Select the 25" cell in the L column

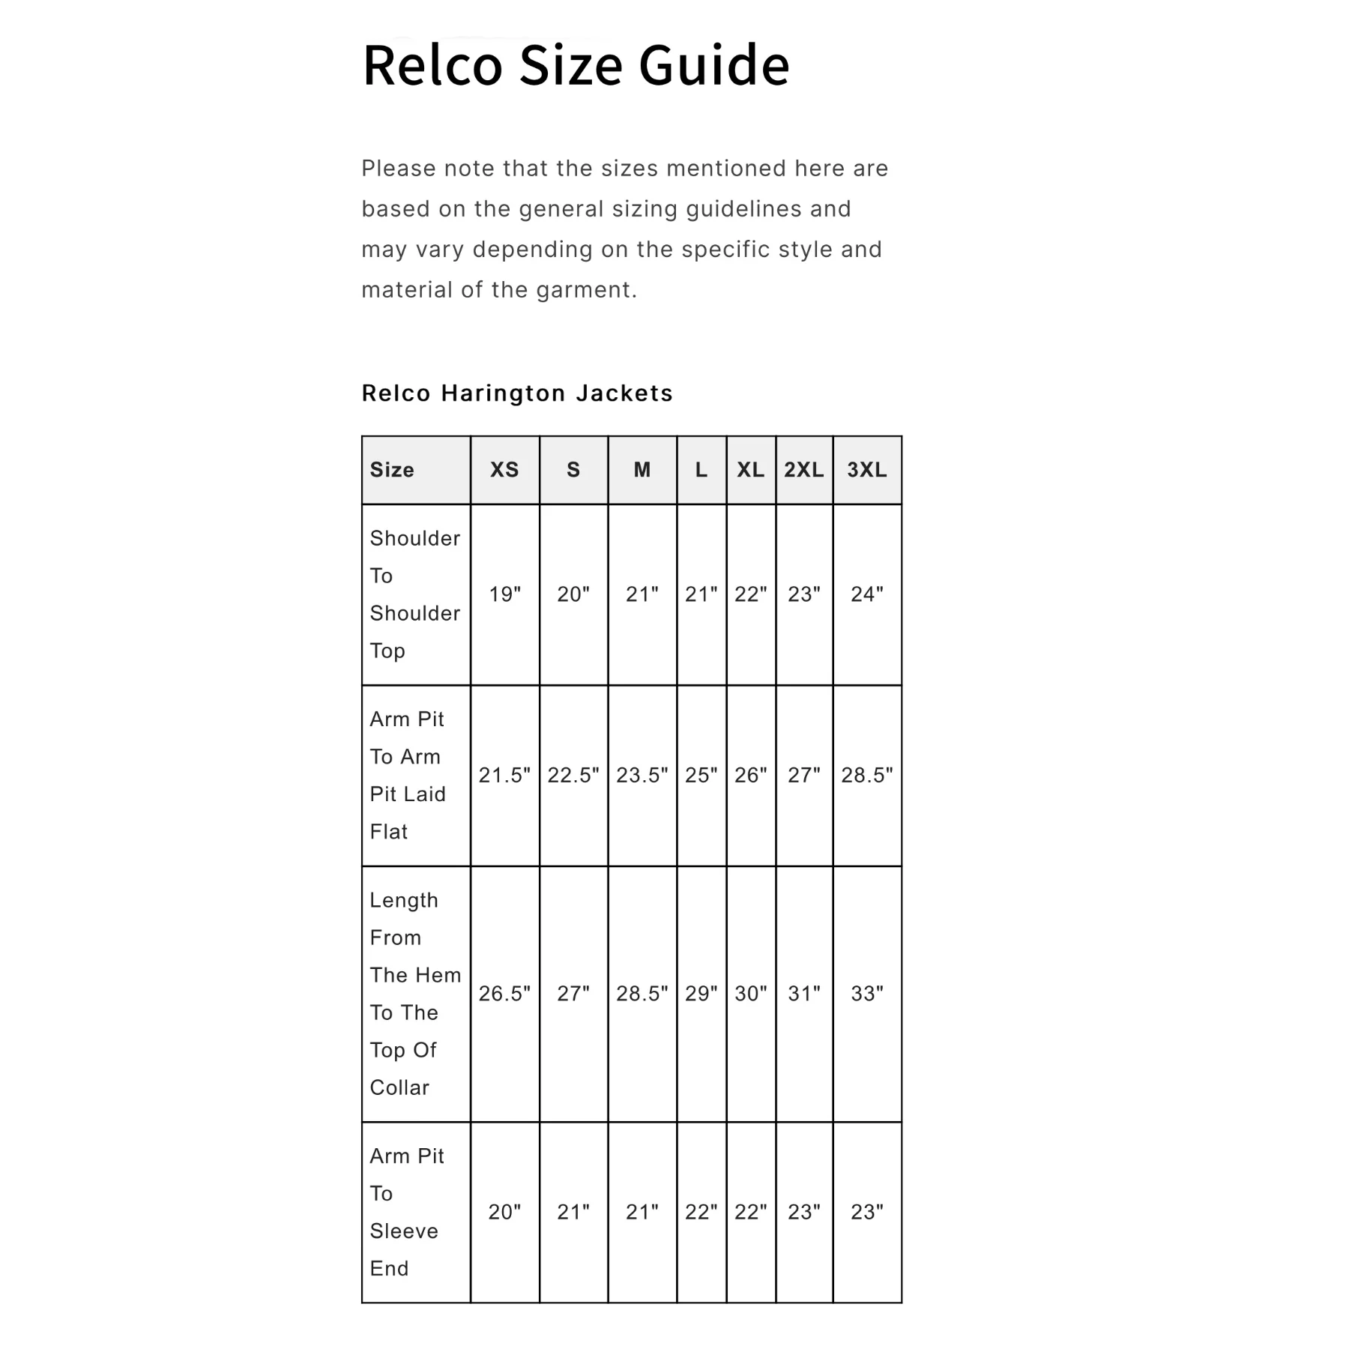701,775
